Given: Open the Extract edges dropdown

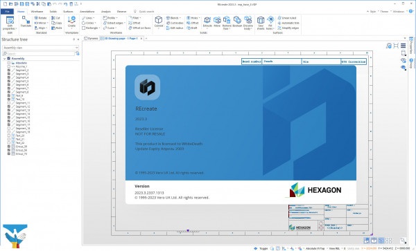Looking at the screenshot, I should [x=114, y=23].
